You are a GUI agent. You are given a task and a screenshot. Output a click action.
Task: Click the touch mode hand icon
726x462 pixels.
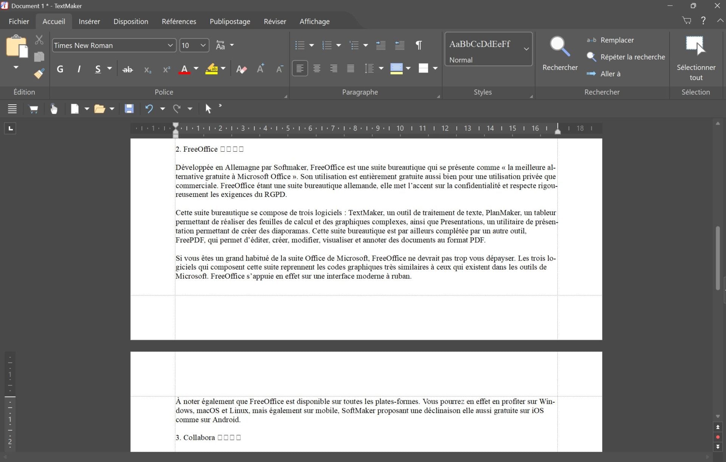pos(54,109)
